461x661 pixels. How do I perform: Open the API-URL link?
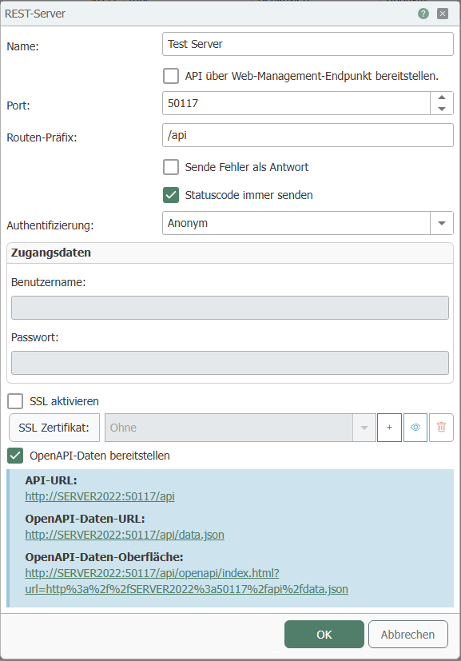(x=100, y=496)
